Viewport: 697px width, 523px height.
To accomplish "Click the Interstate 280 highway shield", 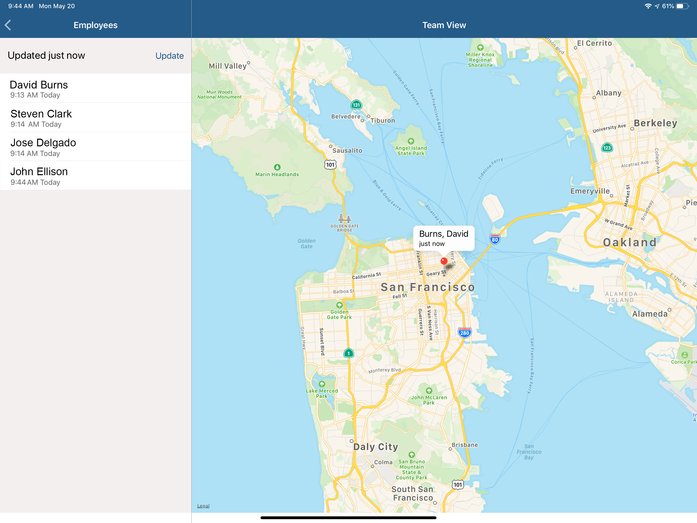I will point(465,333).
